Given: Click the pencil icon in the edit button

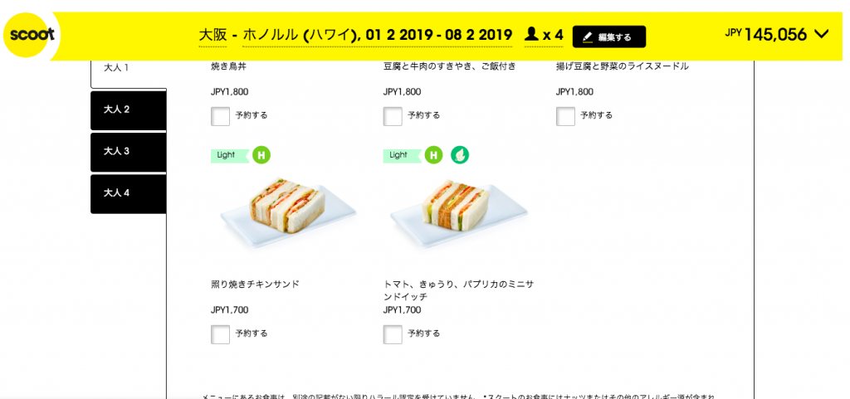Looking at the screenshot, I should pos(588,37).
